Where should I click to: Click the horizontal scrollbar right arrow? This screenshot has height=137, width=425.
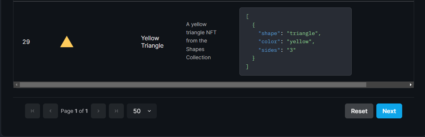[x=411, y=85]
